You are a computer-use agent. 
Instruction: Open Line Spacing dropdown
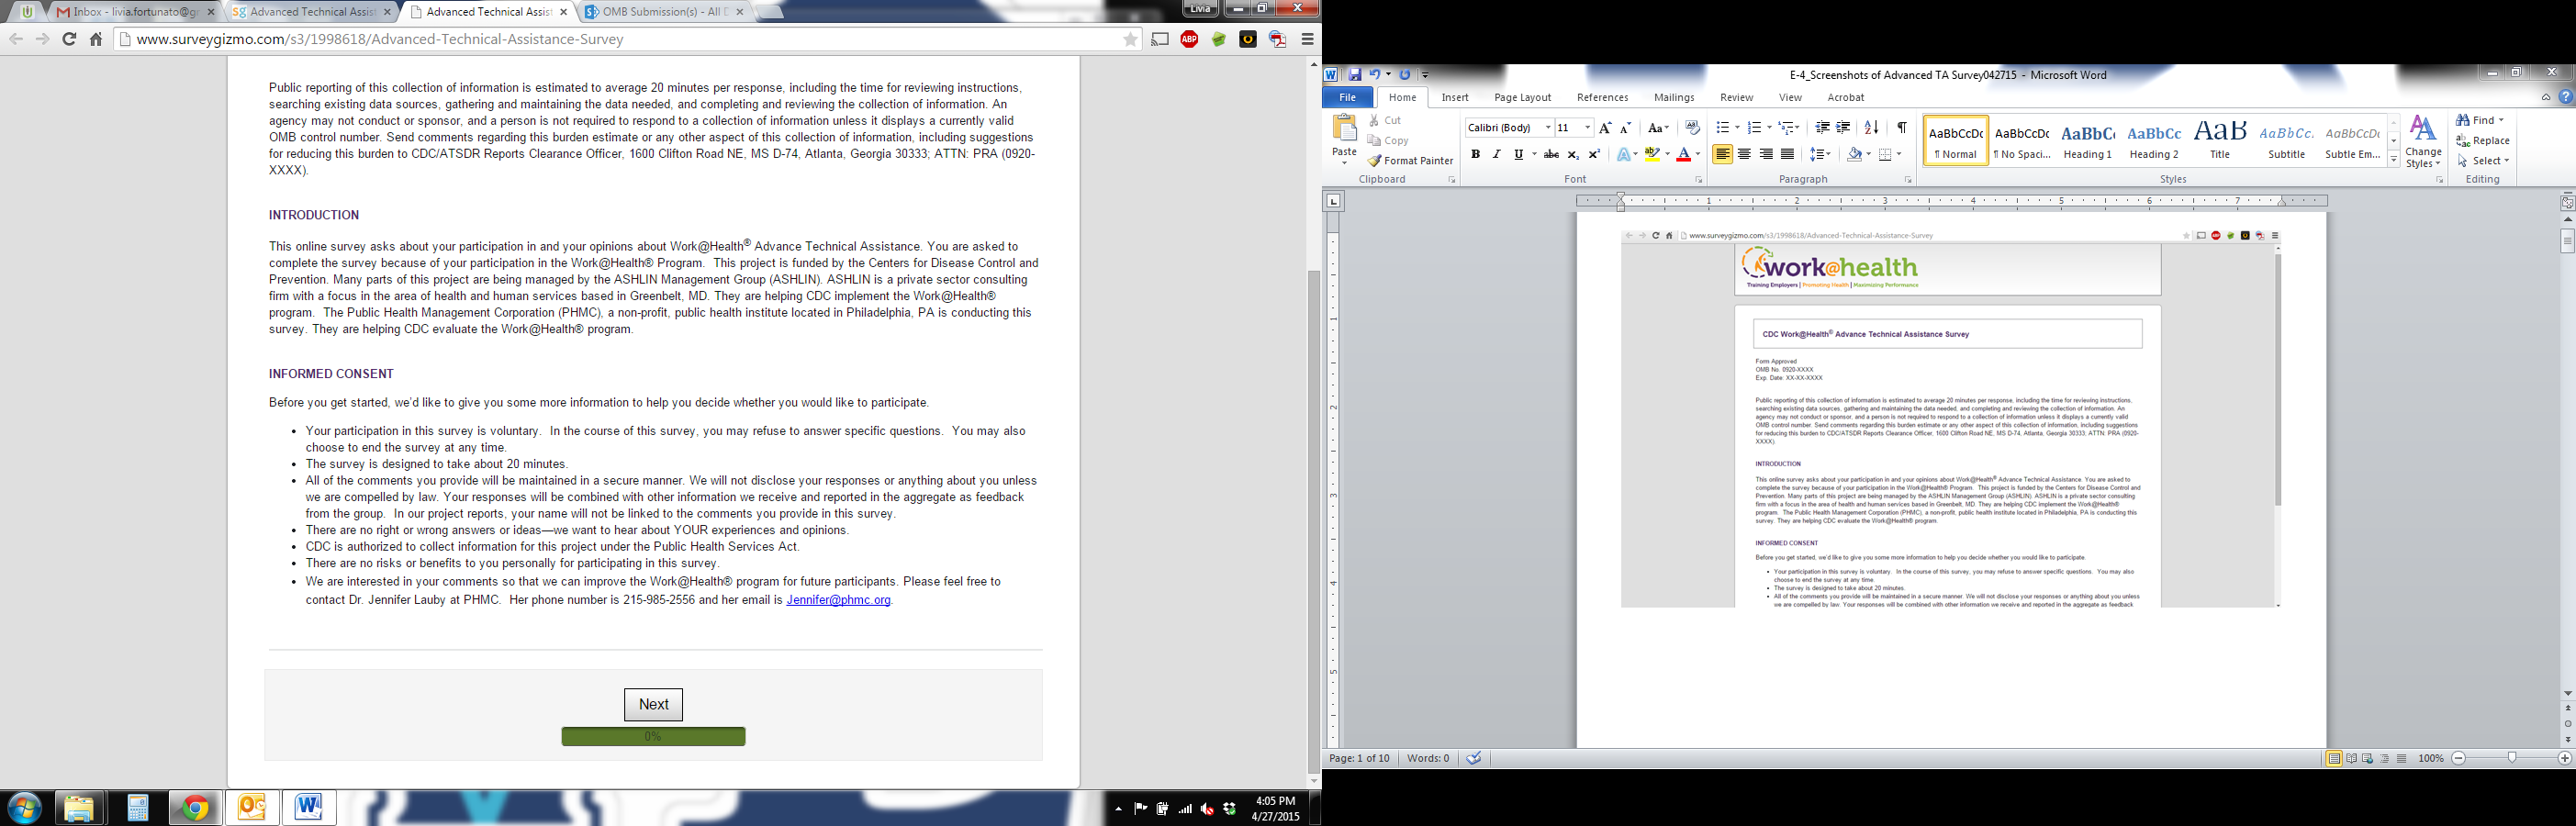1821,154
